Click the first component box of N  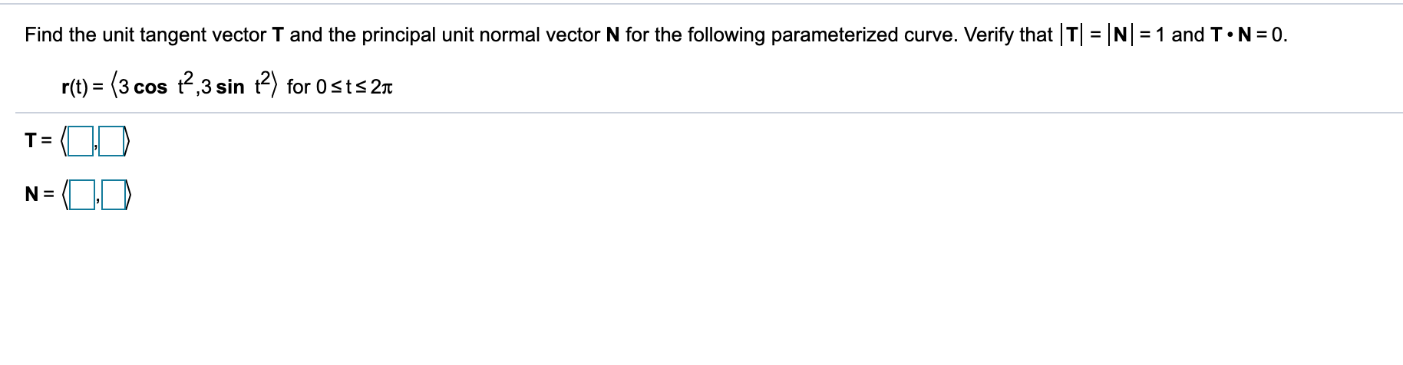tap(78, 198)
